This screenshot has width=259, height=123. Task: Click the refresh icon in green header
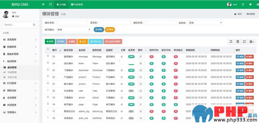click(x=243, y=5)
